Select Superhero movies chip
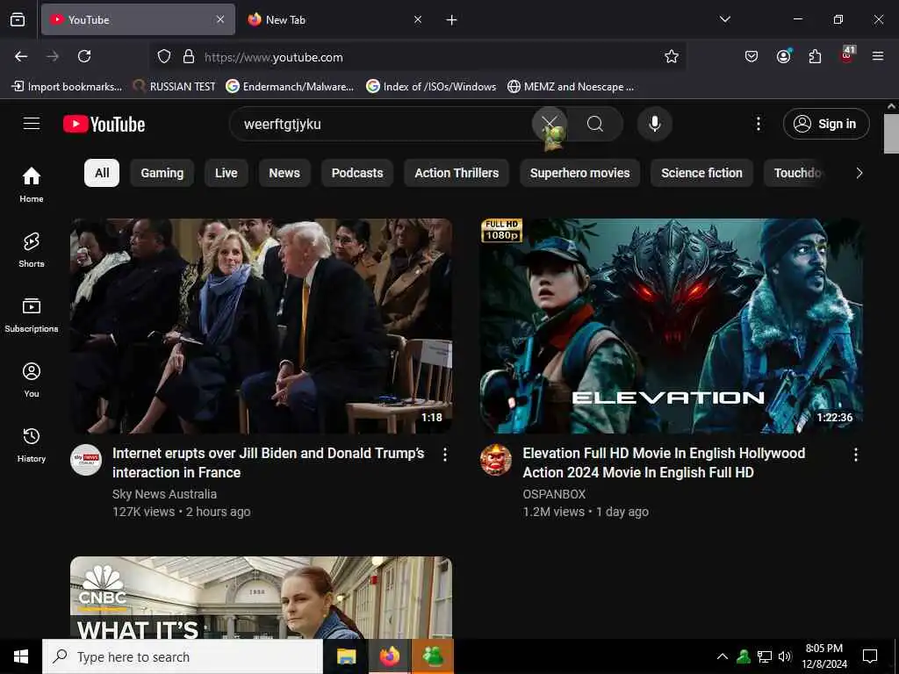Viewport: 899px width, 674px height. 579,173
